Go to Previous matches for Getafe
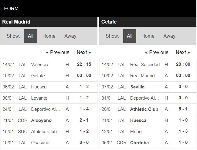The height and width of the screenshot is (150, 197). (x=157, y=53)
